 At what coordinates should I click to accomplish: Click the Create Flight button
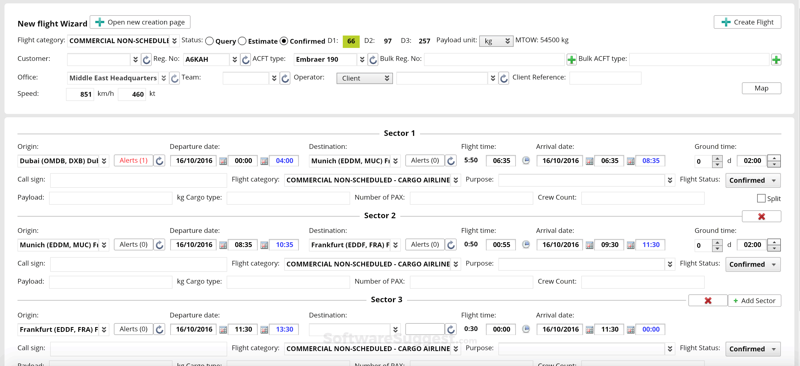coord(747,22)
